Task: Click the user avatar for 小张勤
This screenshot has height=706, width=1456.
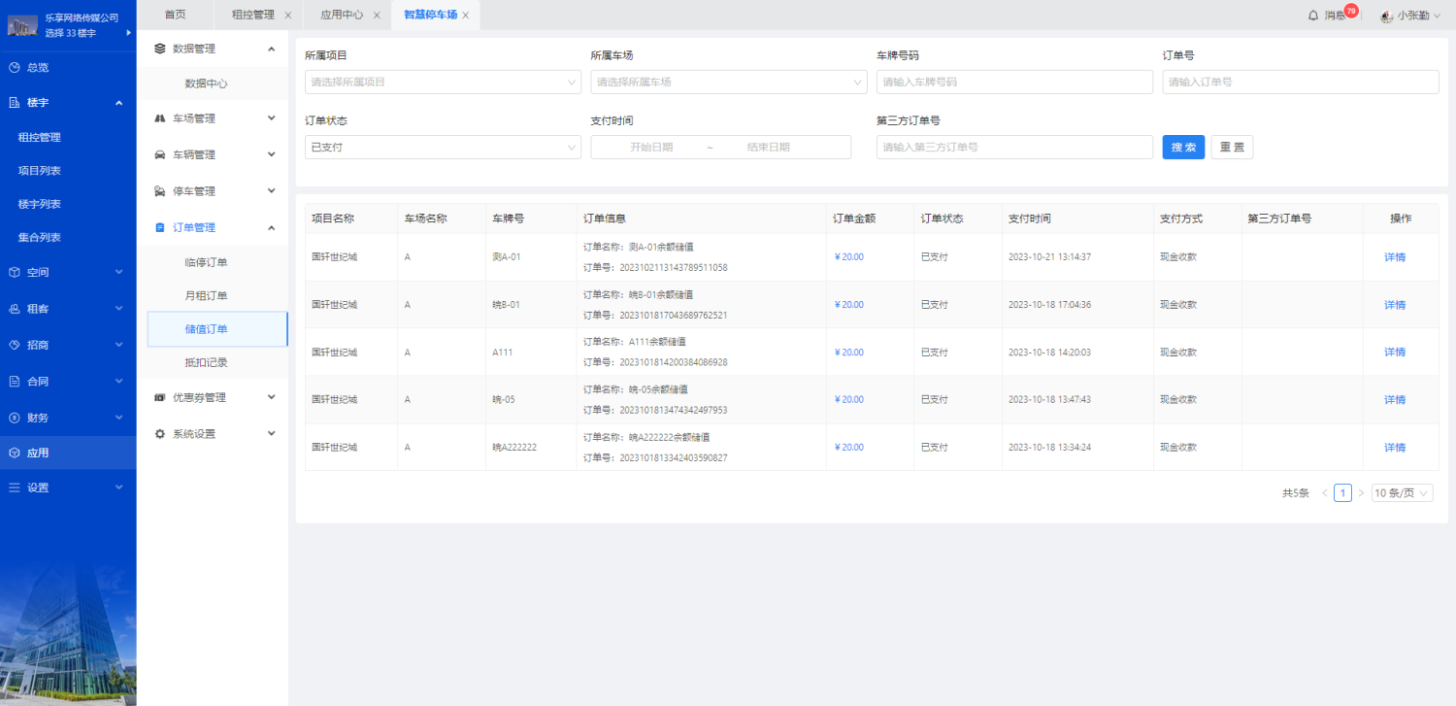Action: point(1387,16)
